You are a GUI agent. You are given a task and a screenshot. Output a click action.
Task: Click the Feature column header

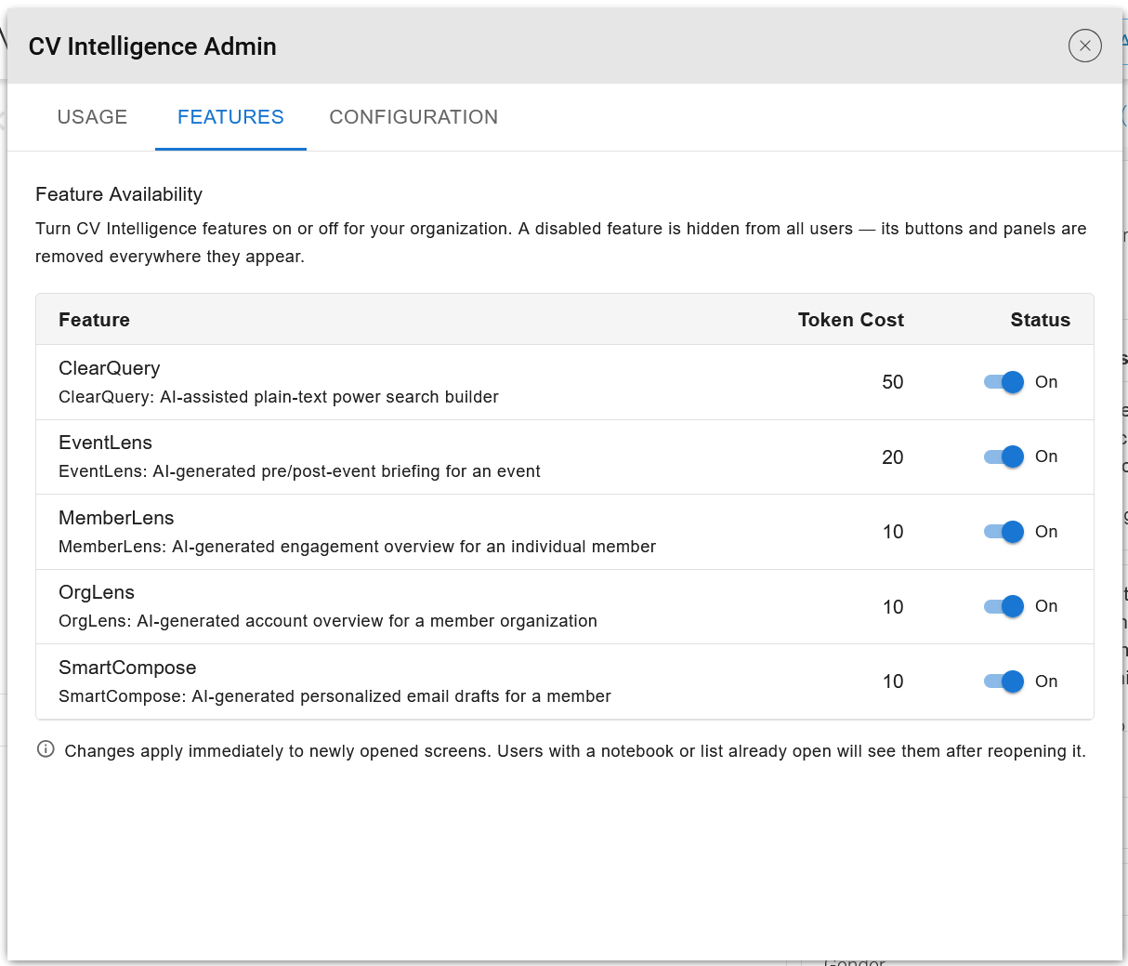[94, 320]
